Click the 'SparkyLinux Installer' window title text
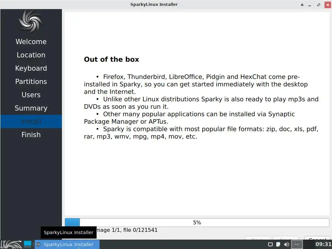332x249 pixels. click(154, 5)
